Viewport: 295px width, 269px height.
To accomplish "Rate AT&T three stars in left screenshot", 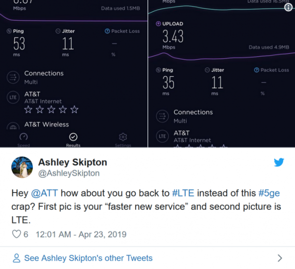I will [51, 109].
